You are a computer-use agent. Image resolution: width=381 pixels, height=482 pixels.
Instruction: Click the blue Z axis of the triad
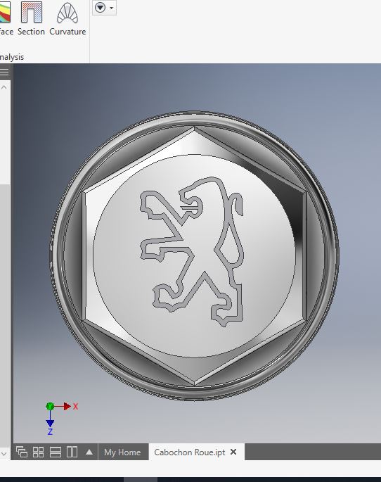point(50,424)
